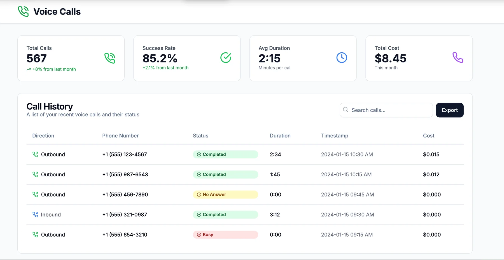Click the $0.015 cost value
This screenshot has width=504, height=260.
point(431,154)
